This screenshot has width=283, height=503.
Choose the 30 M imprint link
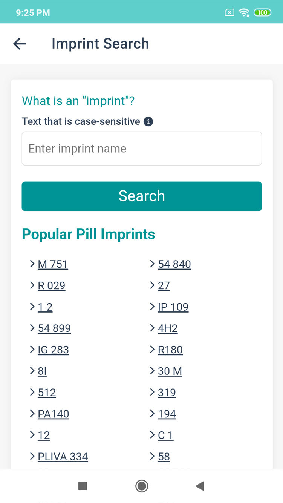(x=170, y=371)
